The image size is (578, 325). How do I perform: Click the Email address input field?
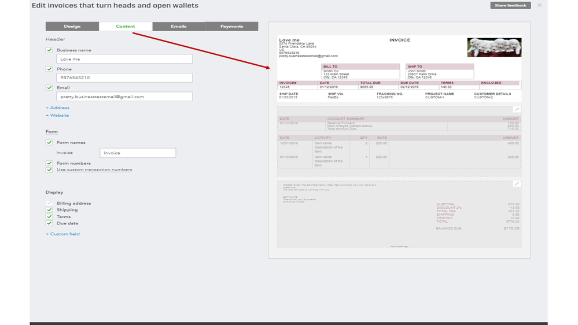(124, 97)
